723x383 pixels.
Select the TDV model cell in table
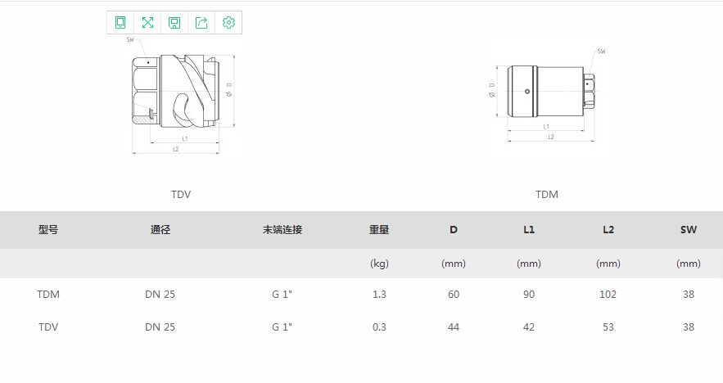pos(48,327)
